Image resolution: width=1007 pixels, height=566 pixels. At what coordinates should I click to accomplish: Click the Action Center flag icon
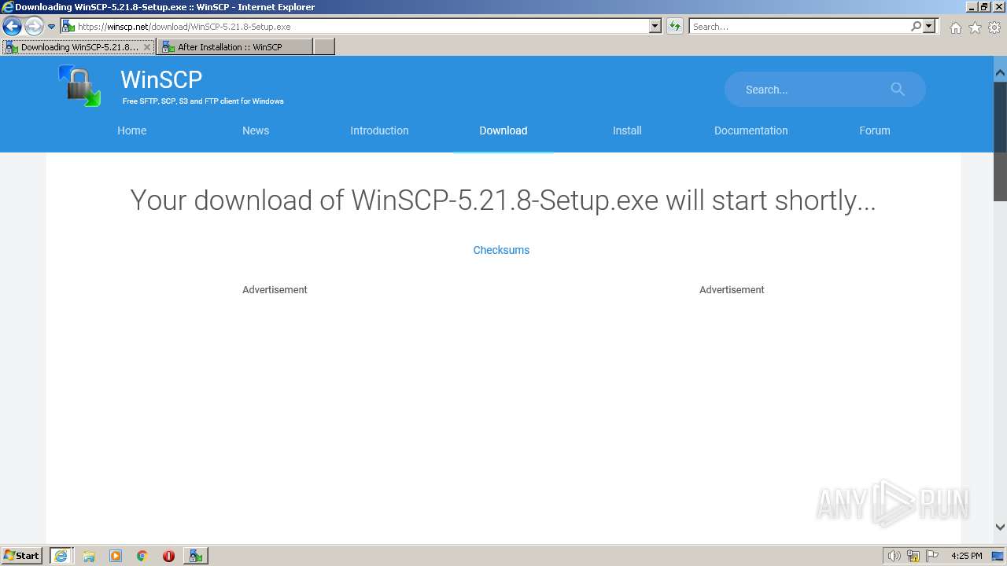(932, 556)
